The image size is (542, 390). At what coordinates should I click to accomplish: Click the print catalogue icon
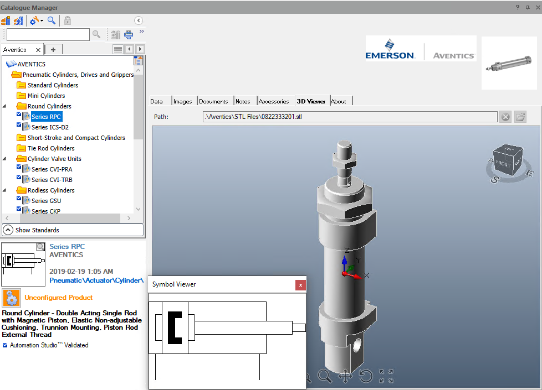click(x=129, y=34)
